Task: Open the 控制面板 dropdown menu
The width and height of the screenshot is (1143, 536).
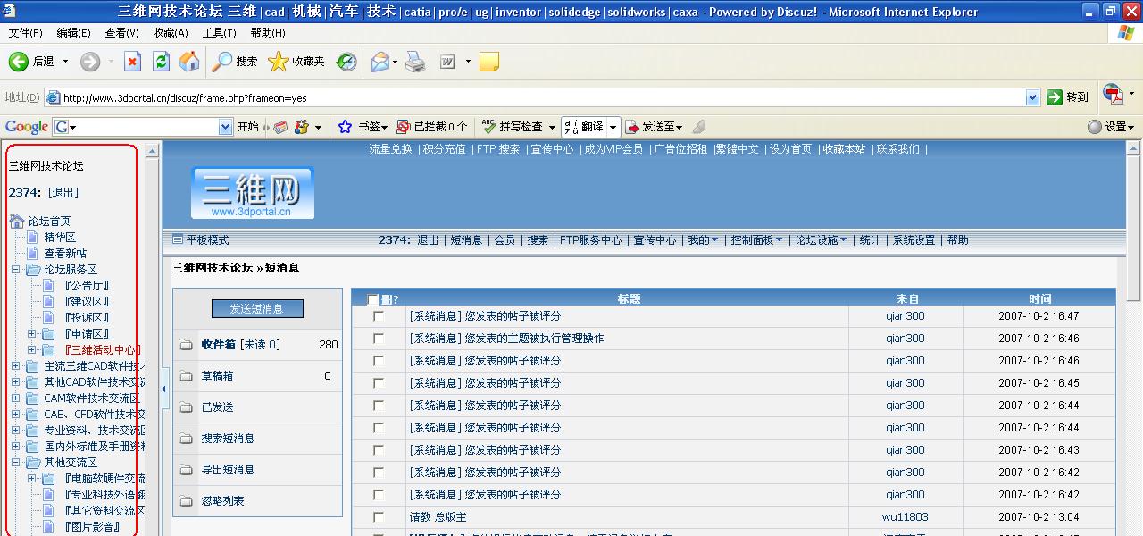Action: tap(756, 240)
